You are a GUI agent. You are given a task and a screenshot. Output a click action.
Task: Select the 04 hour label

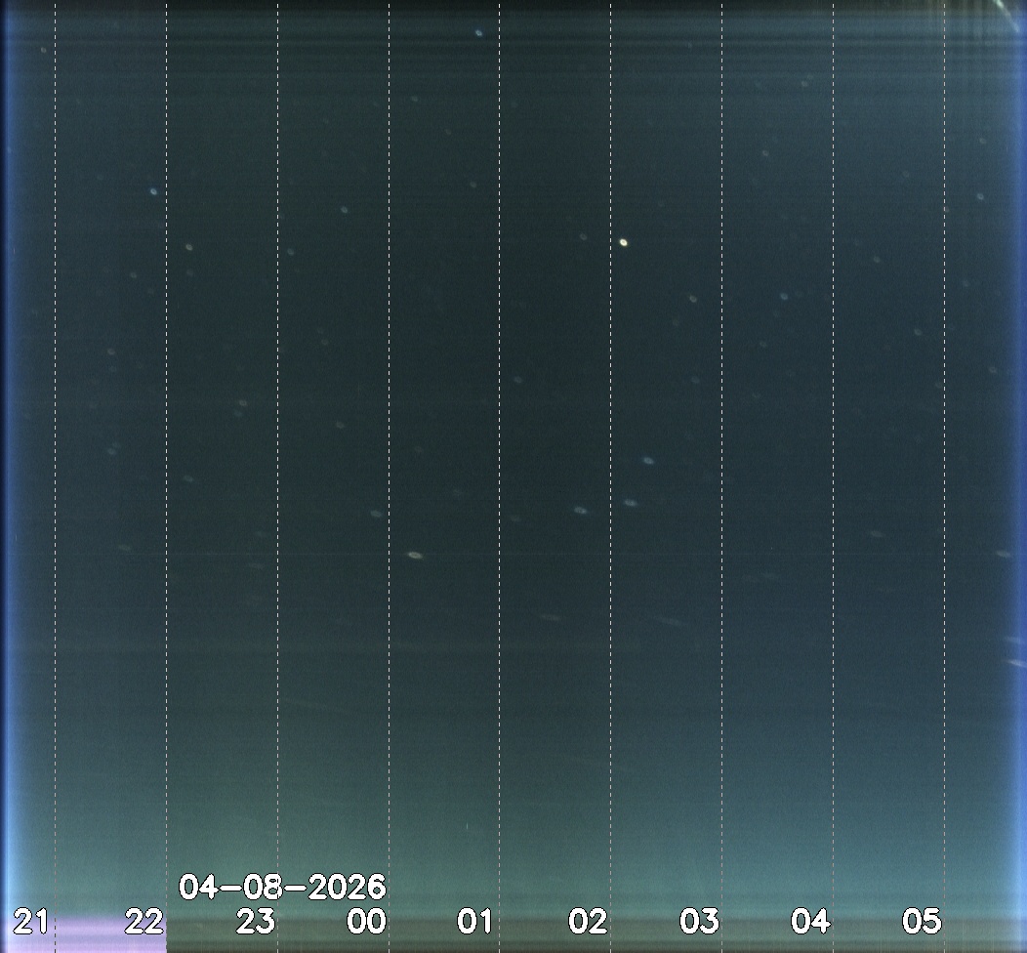point(810,921)
